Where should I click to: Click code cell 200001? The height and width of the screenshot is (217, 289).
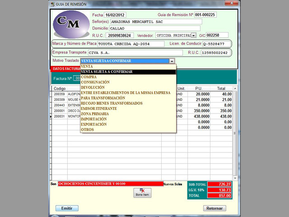click(x=60, y=111)
